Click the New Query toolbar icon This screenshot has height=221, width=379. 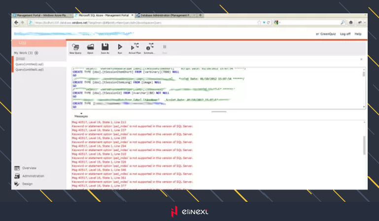(x=75, y=48)
